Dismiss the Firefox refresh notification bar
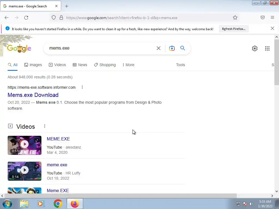The height and width of the screenshot is (209, 279). 272,28
